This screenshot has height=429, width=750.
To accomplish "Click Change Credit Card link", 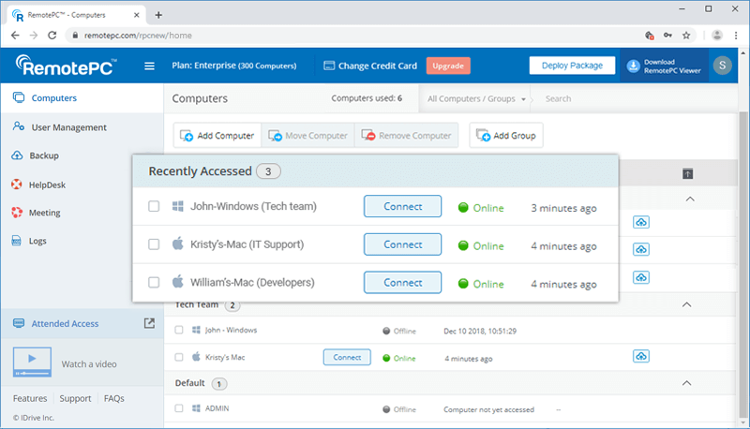I will tap(370, 66).
